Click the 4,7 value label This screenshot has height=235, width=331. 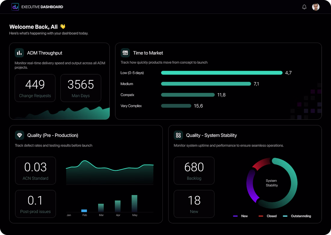coord(288,73)
